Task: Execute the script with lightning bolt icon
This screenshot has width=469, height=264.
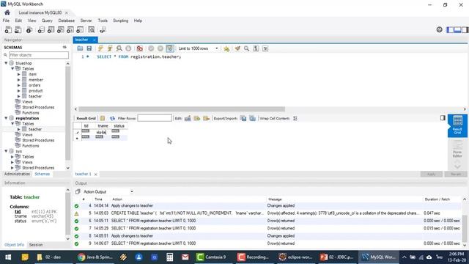Action: pyautogui.click(x=100, y=48)
